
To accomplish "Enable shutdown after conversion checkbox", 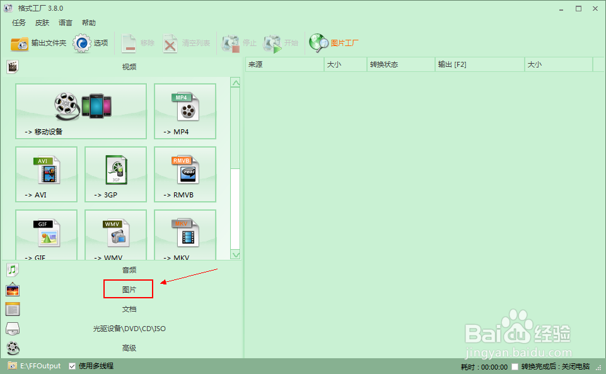I will 514,365.
